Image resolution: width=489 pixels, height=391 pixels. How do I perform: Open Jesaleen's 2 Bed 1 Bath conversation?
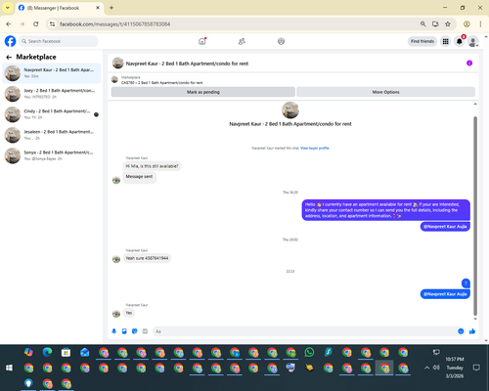coord(52,135)
